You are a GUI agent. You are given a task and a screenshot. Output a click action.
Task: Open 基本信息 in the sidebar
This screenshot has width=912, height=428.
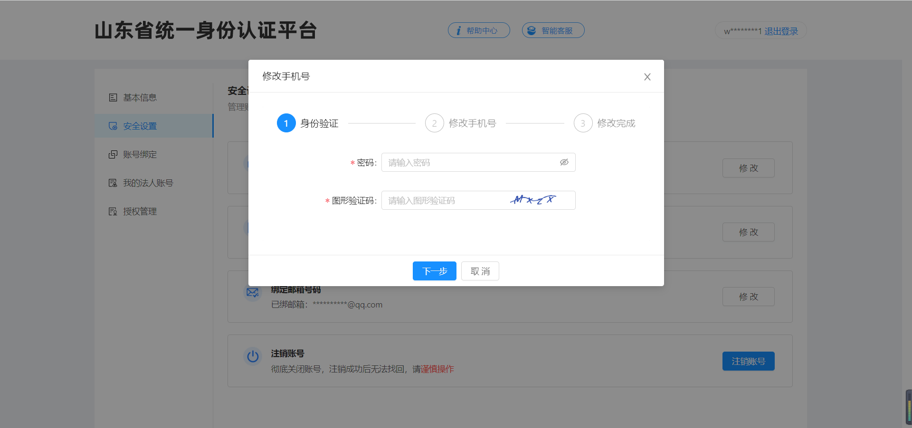(140, 97)
